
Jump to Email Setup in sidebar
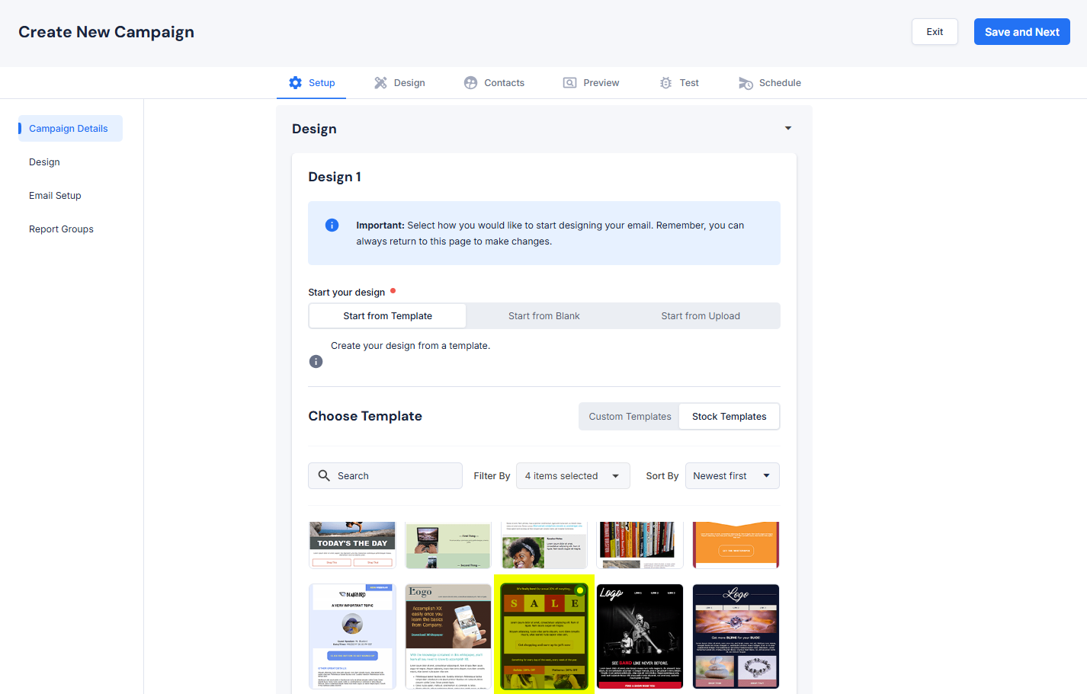click(55, 195)
